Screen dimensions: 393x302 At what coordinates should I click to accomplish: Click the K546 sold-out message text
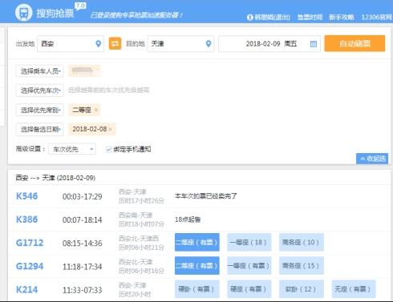click(x=206, y=196)
